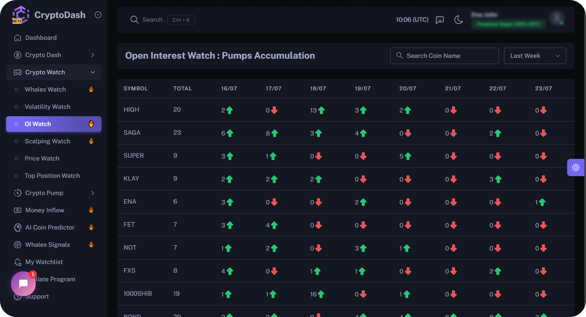Click the TOTAL column header
Screen dimensions: 586x317
pos(182,89)
